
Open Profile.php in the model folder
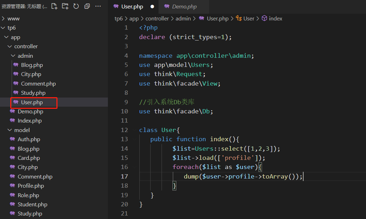click(x=31, y=186)
